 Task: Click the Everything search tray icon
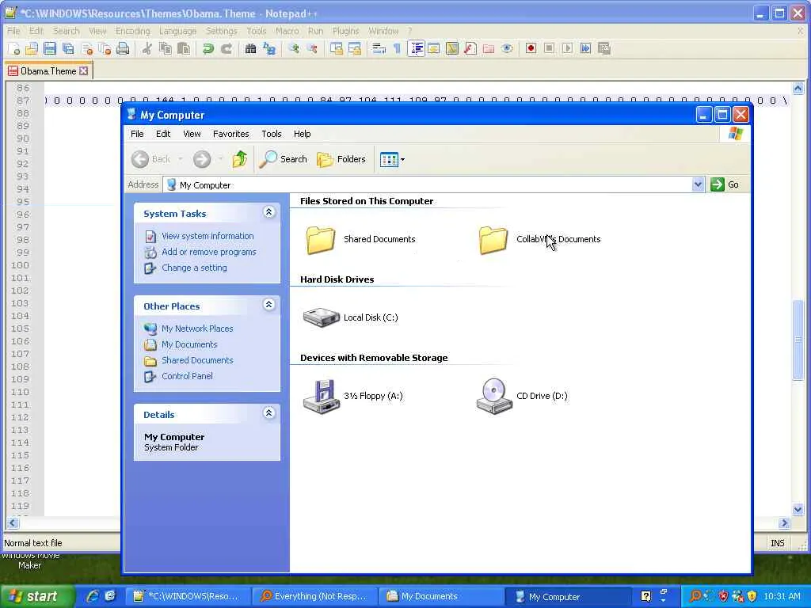coord(695,596)
